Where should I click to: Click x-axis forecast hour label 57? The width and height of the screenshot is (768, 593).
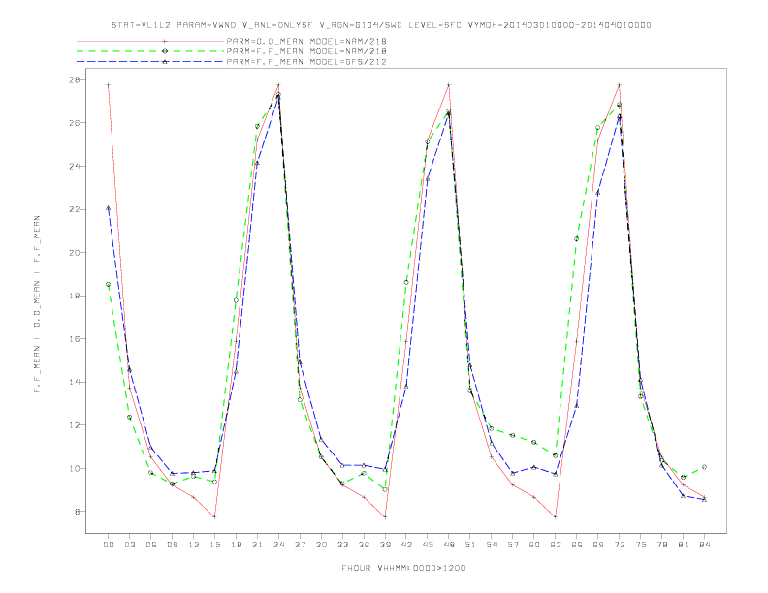tap(513, 545)
